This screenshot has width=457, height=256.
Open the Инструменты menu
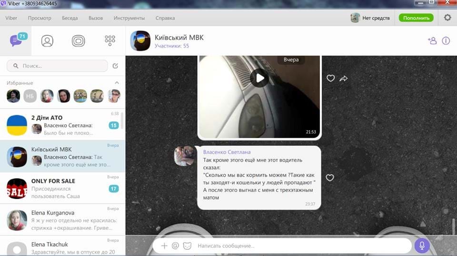tap(129, 18)
